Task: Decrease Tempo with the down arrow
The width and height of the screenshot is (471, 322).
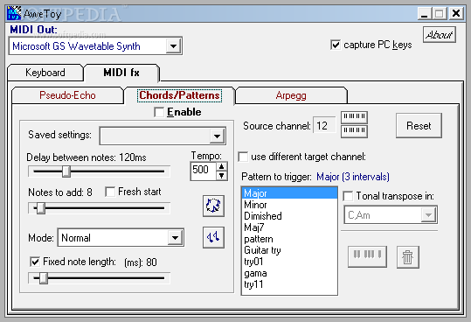Action: 222,176
